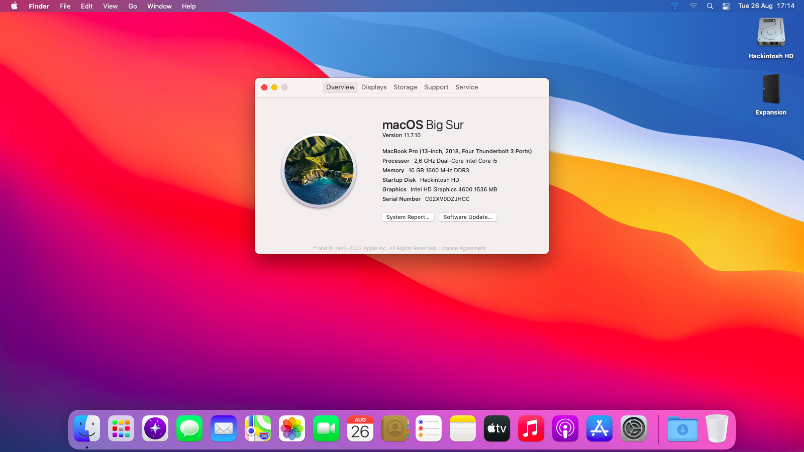Click the Processor 2,6 GHz Dual-Core line
Image resolution: width=804 pixels, height=452 pixels.
coord(440,161)
